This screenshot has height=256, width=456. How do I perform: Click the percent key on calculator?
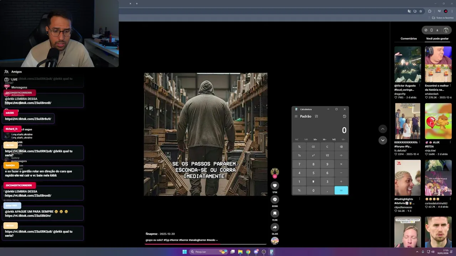pyautogui.click(x=299, y=146)
